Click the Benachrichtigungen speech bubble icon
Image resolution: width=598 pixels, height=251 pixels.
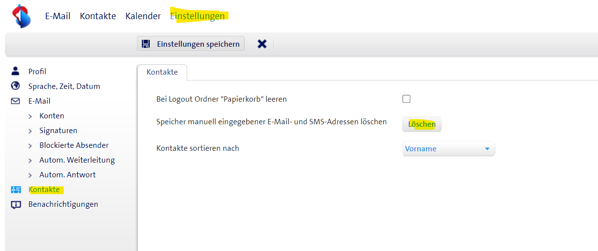pyautogui.click(x=16, y=205)
